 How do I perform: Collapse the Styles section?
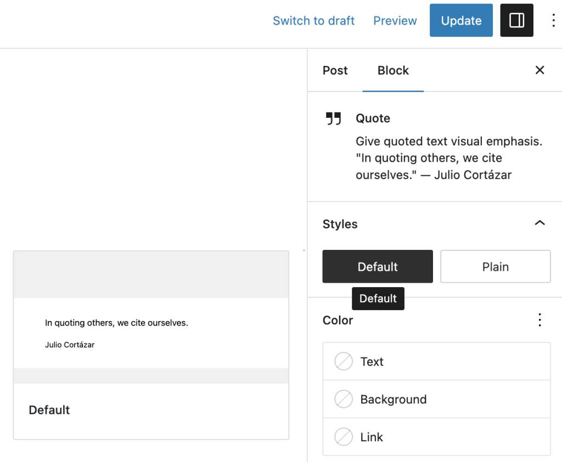[x=539, y=223]
